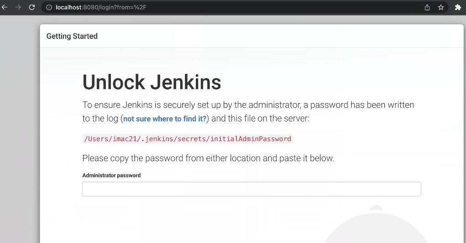Screen dimensions: 466x243
Task: Click 'Please copy the password' instruction text
Action: tap(208, 158)
